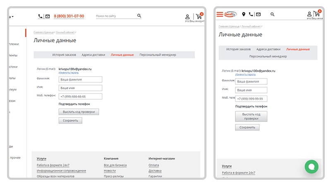Viewport: 331px width, 186px height.
Task: Open account user icon in mobile view
Action: click(x=309, y=14)
